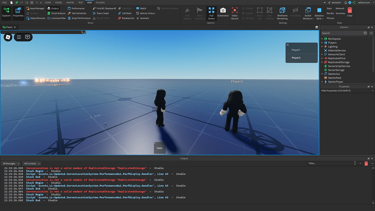Toggle Physics stats display
The height and width of the screenshot is (211, 375).
[x=330, y=18]
